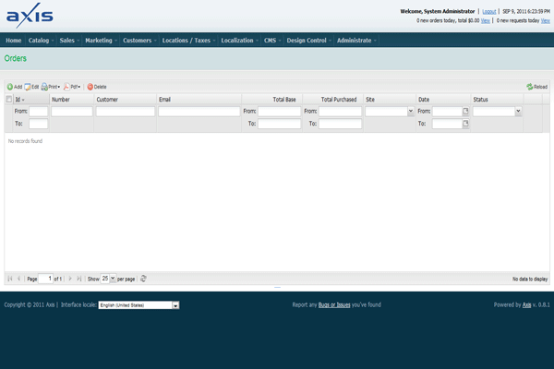The width and height of the screenshot is (554, 369).
Task: Click the Edit order button
Action: pyautogui.click(x=31, y=87)
